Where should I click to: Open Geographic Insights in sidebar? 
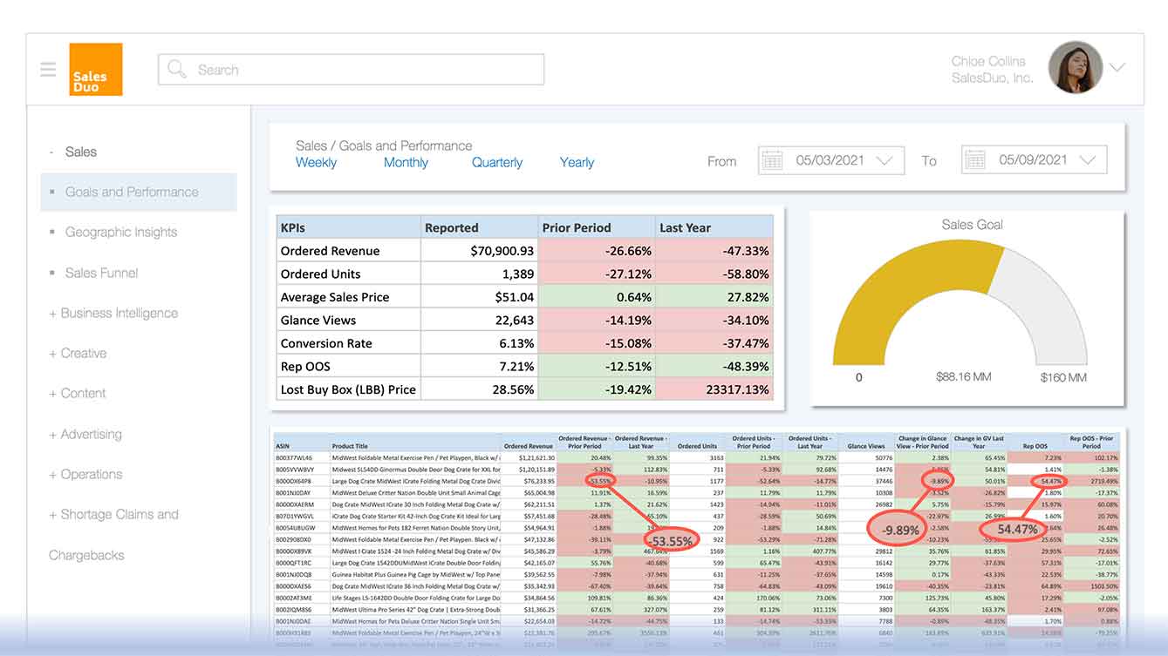tap(121, 232)
